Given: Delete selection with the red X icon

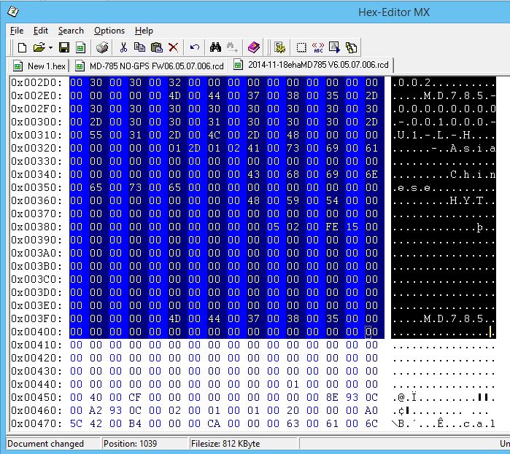Looking at the screenshot, I should point(174,48).
